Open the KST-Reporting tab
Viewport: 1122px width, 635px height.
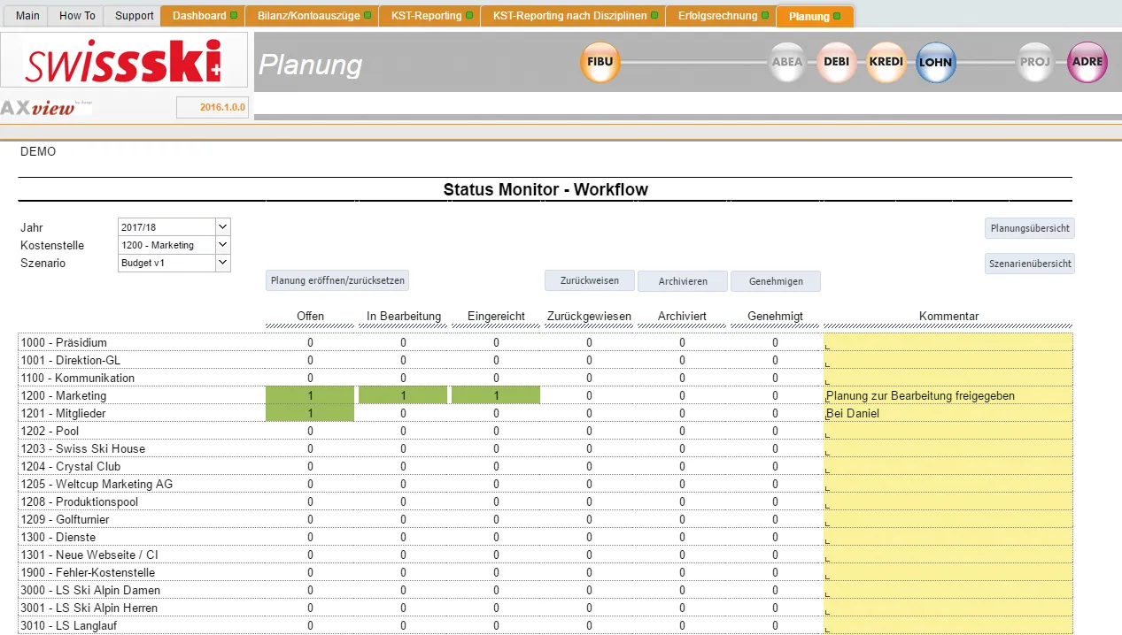pyautogui.click(x=432, y=16)
